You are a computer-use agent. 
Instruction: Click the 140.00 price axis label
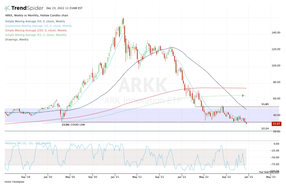pyautogui.click(x=266, y=32)
